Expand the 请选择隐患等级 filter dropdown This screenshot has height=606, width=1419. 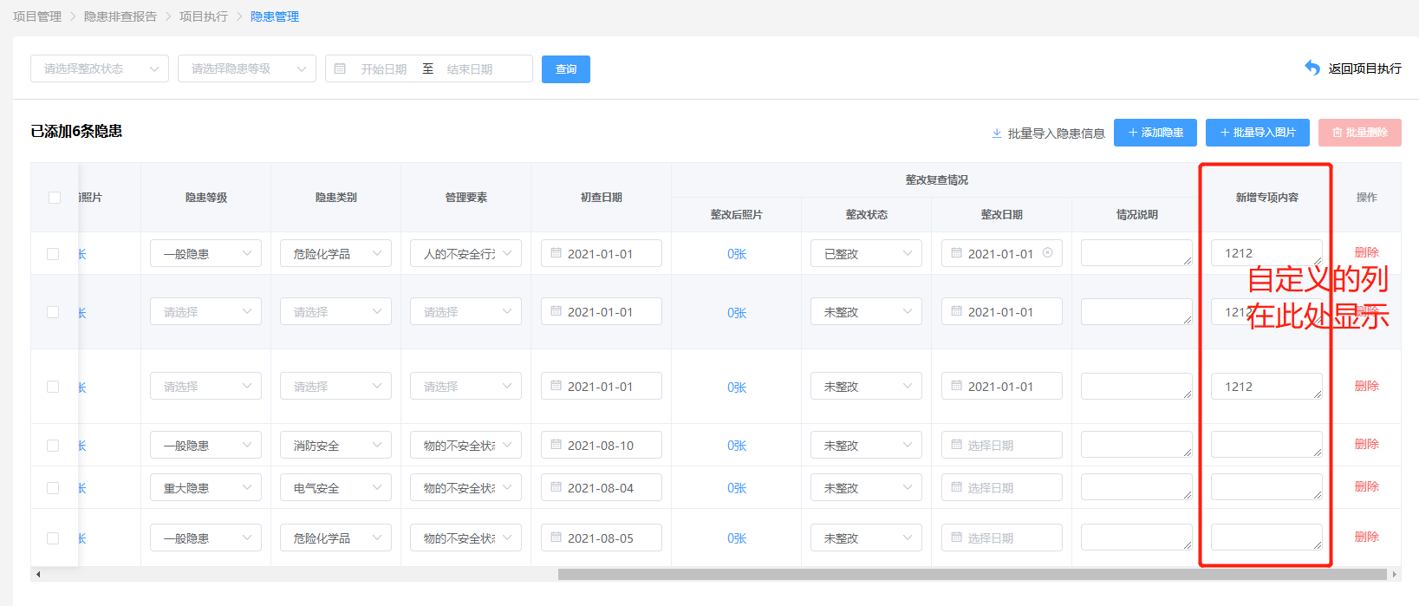coord(246,68)
